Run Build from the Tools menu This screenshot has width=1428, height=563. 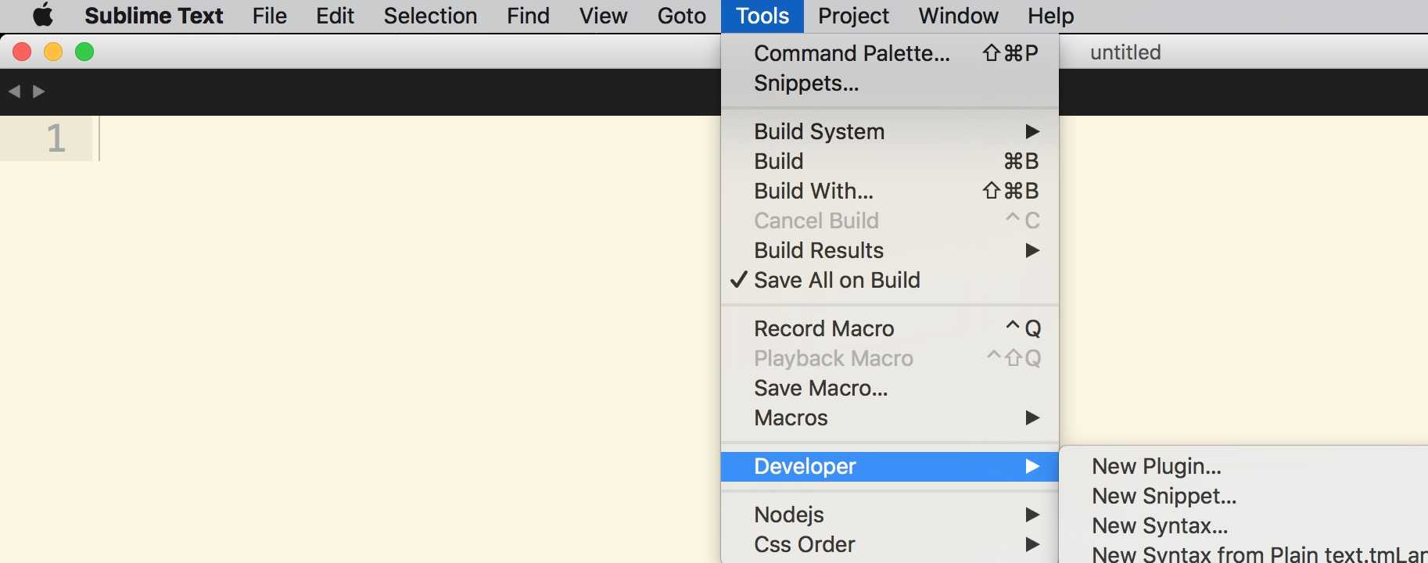pyautogui.click(x=890, y=161)
